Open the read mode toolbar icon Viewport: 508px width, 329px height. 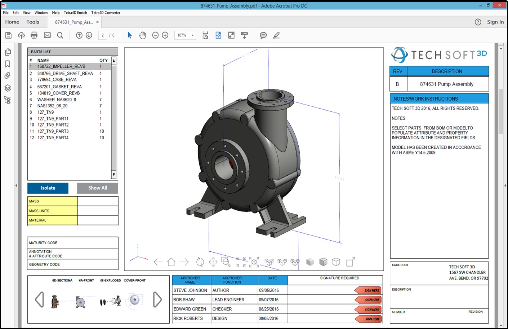tap(244, 35)
